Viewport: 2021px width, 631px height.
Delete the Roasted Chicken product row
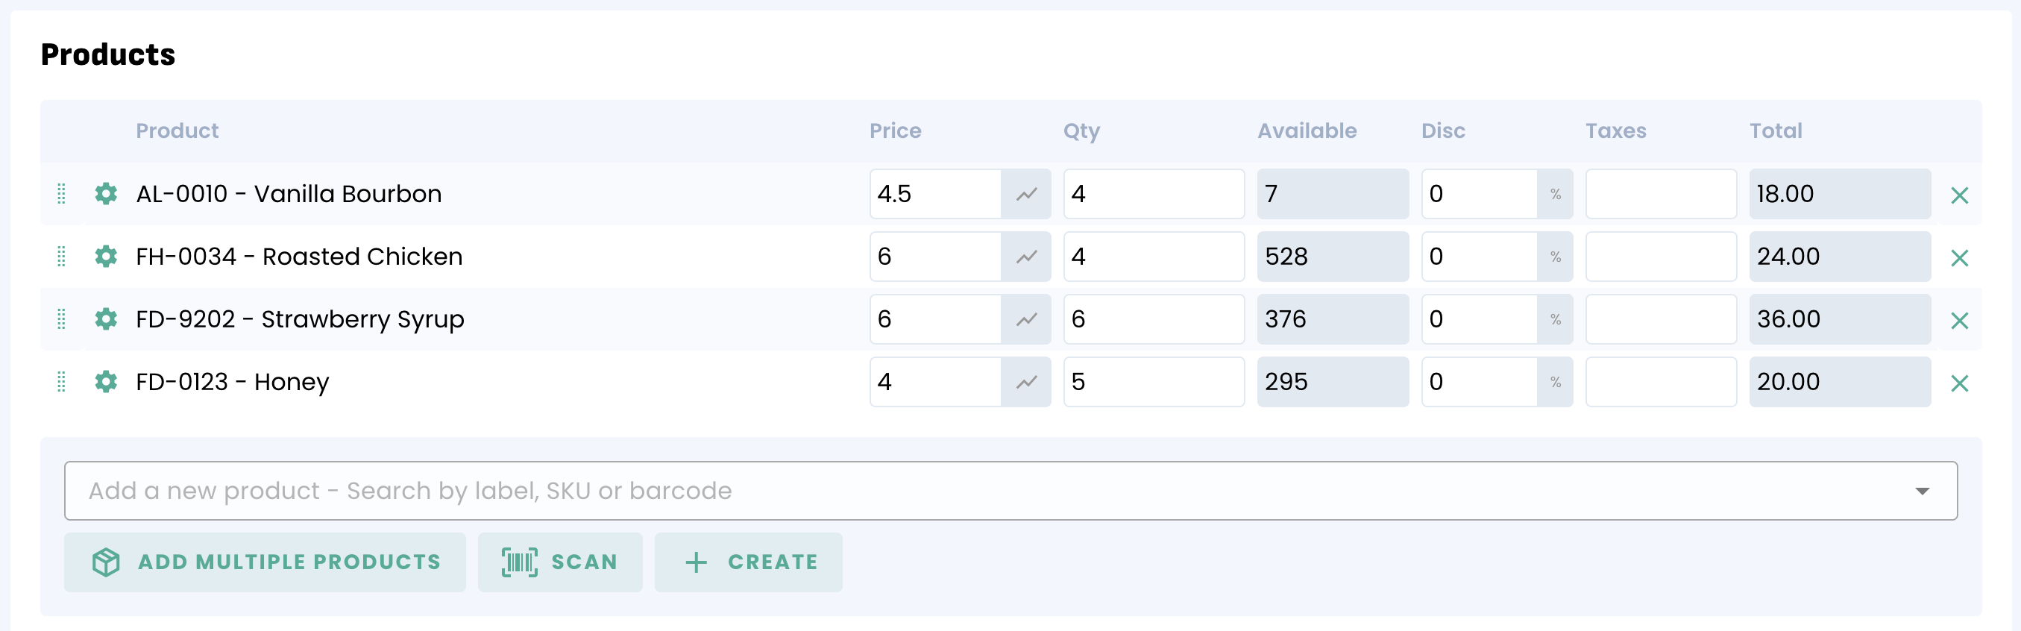pos(1959,258)
